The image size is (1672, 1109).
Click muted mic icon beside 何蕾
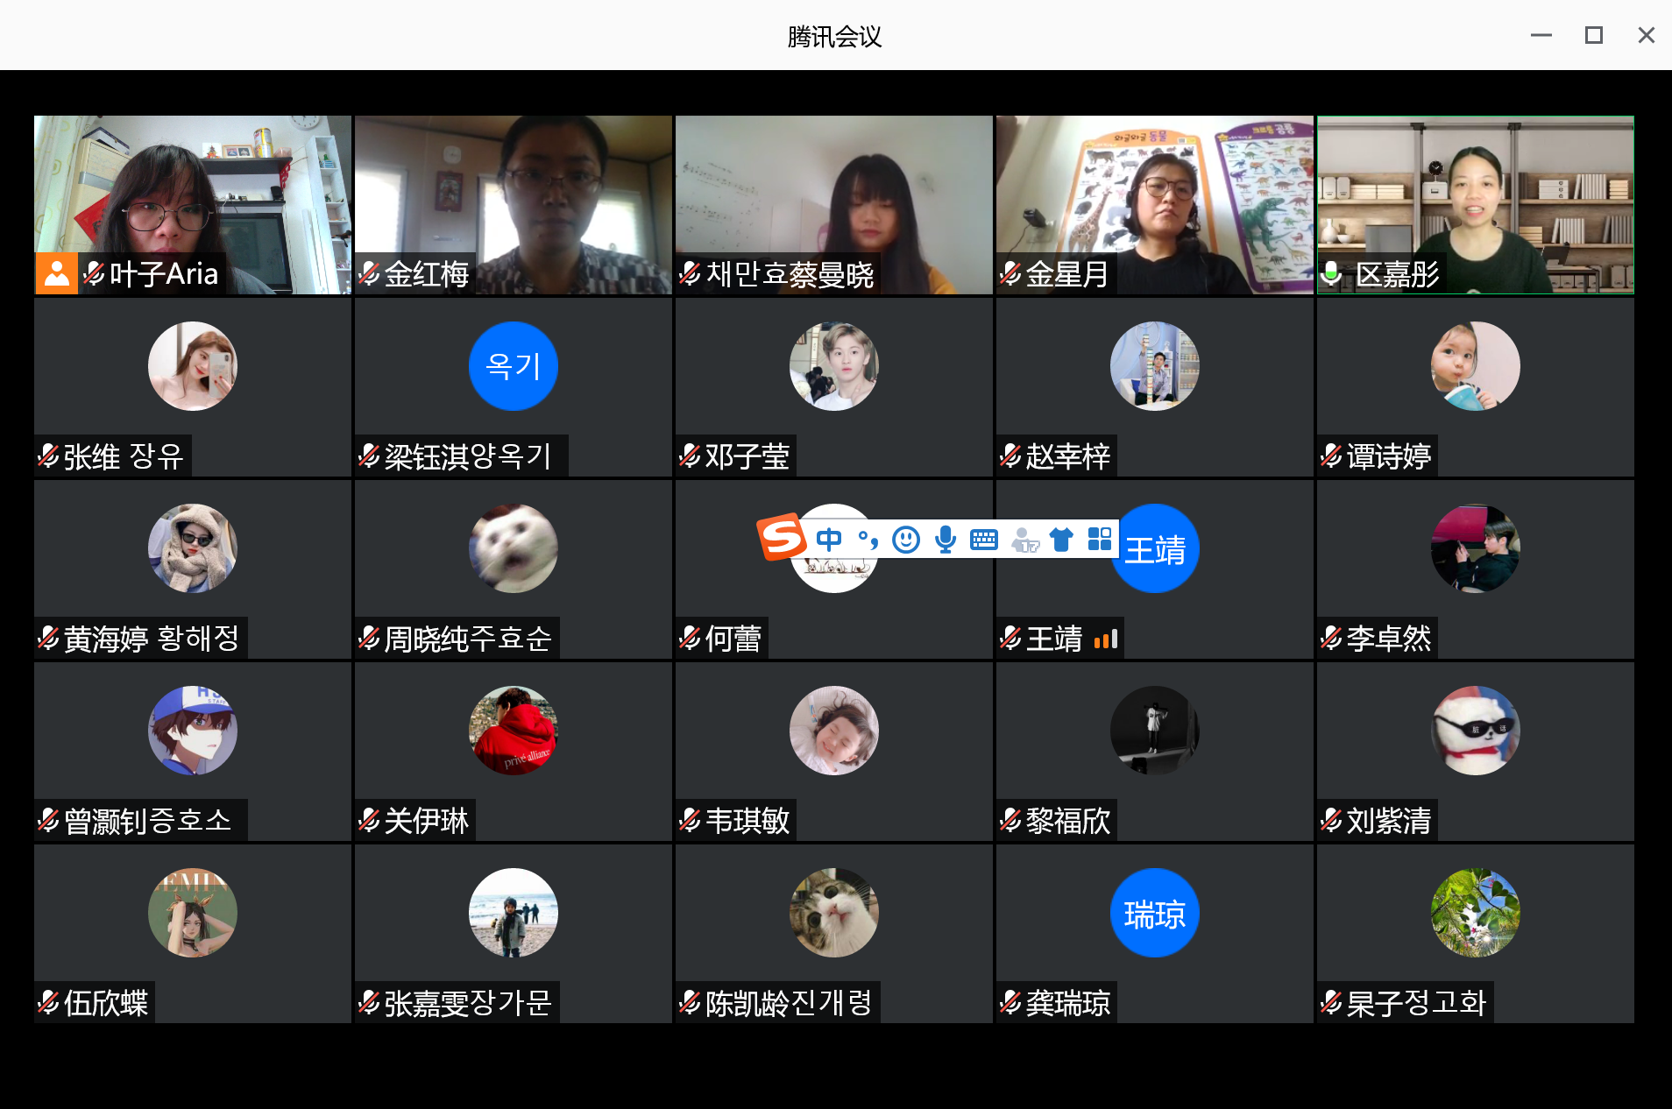(690, 638)
